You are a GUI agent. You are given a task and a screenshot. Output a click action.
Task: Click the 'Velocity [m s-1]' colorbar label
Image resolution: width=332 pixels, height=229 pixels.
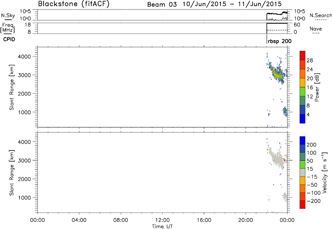click(x=325, y=172)
